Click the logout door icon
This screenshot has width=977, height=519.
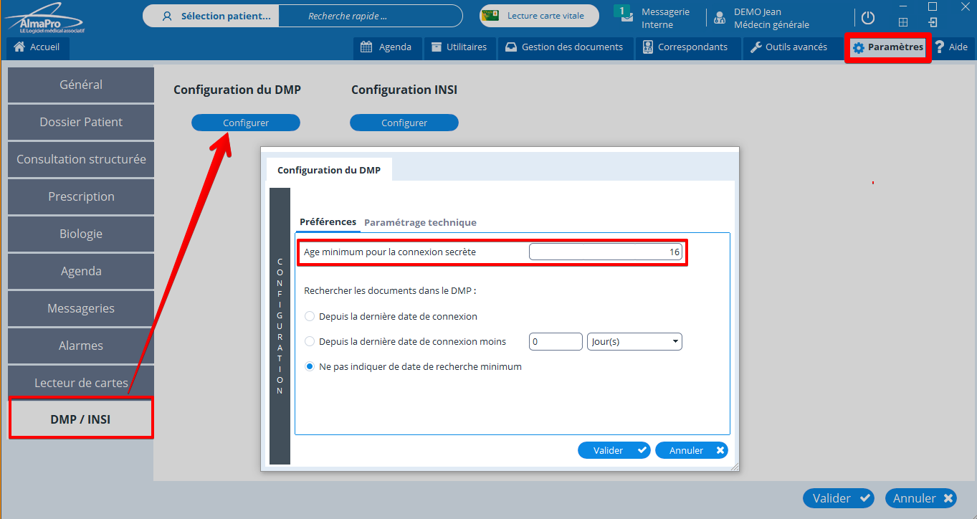[x=933, y=22]
